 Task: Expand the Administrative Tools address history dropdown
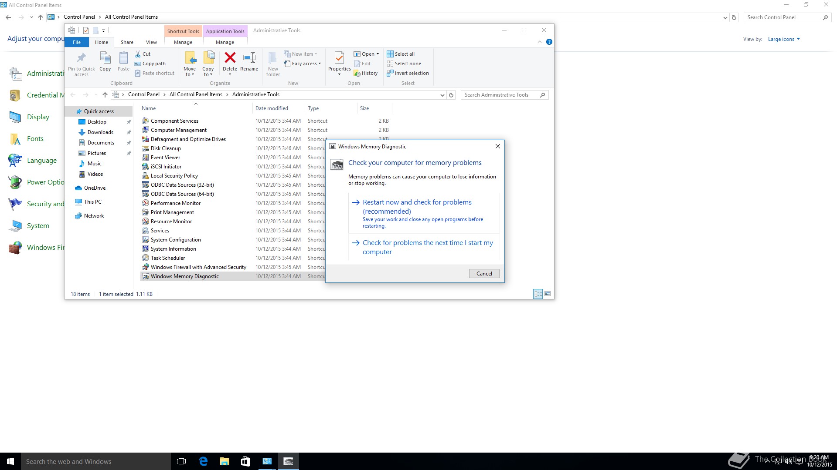(442, 95)
